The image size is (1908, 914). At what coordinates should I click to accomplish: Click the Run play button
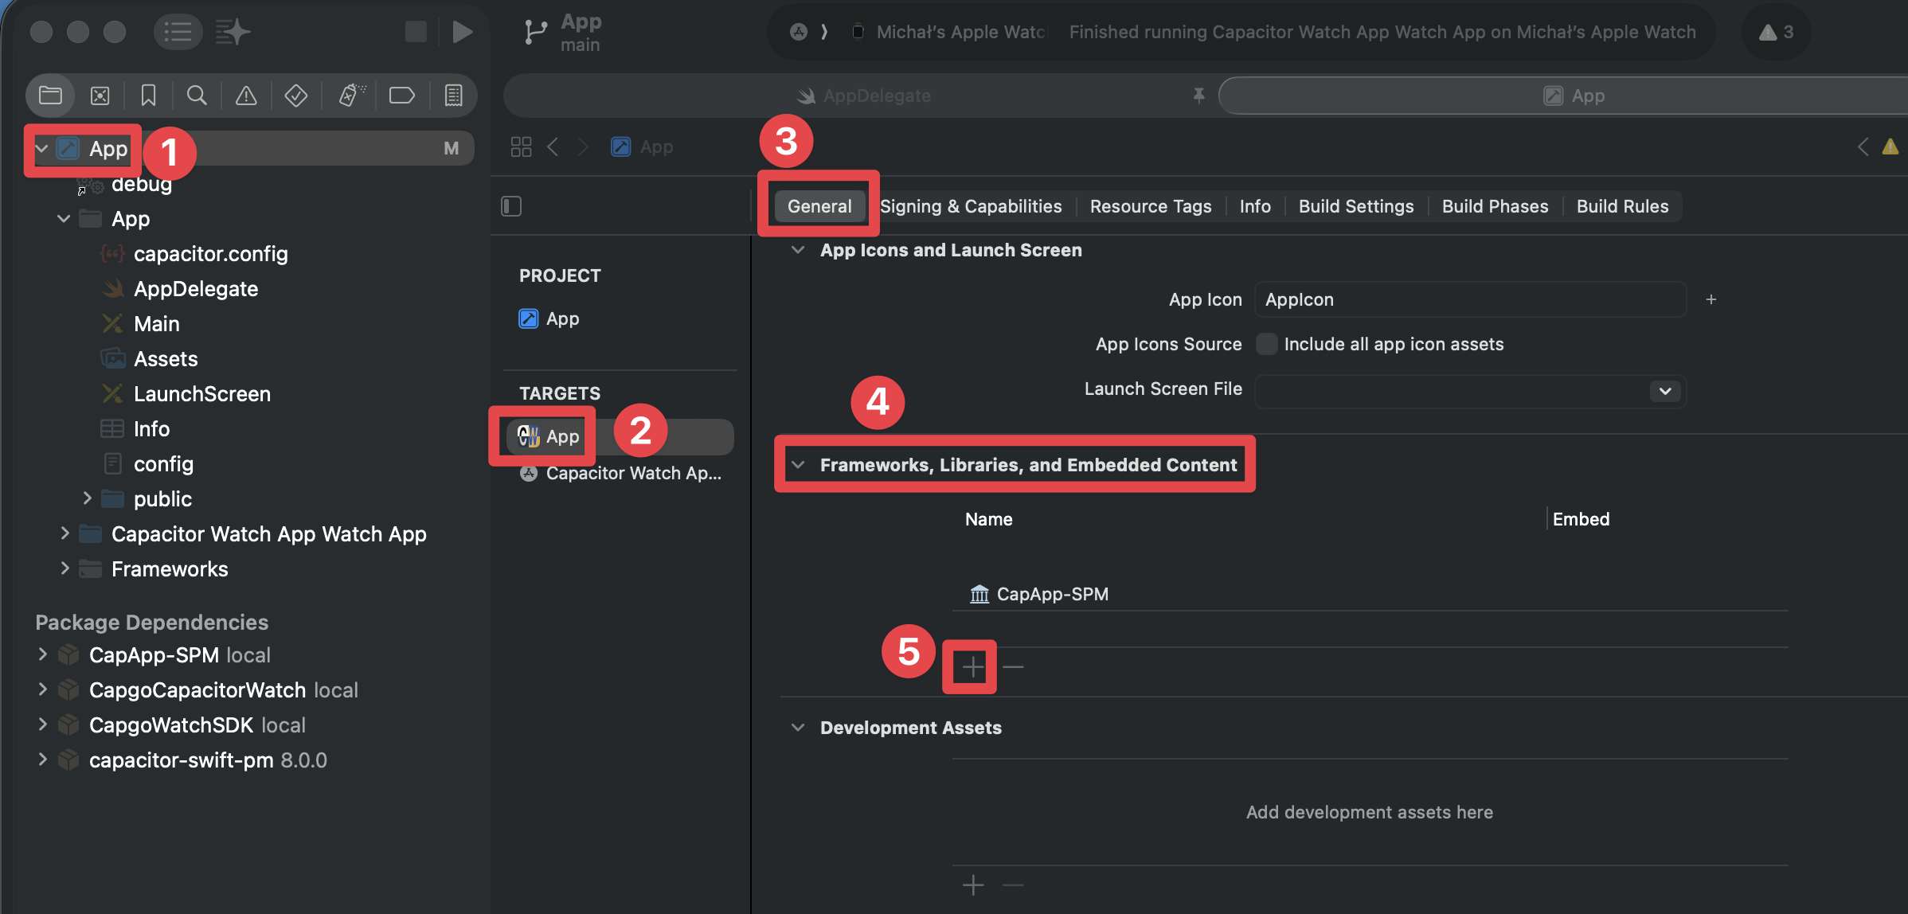[462, 32]
